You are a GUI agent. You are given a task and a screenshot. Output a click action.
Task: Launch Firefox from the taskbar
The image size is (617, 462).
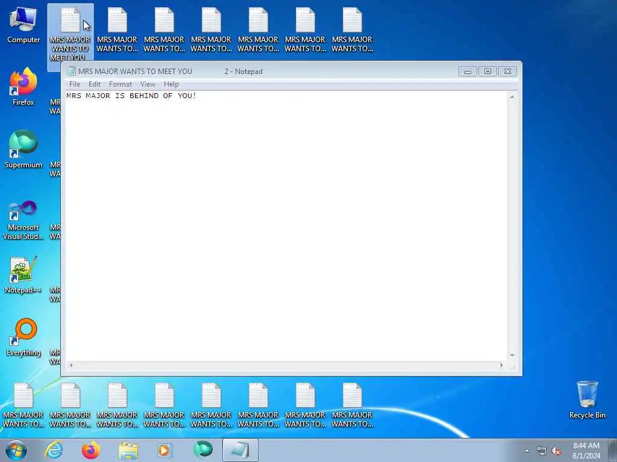pyautogui.click(x=91, y=450)
